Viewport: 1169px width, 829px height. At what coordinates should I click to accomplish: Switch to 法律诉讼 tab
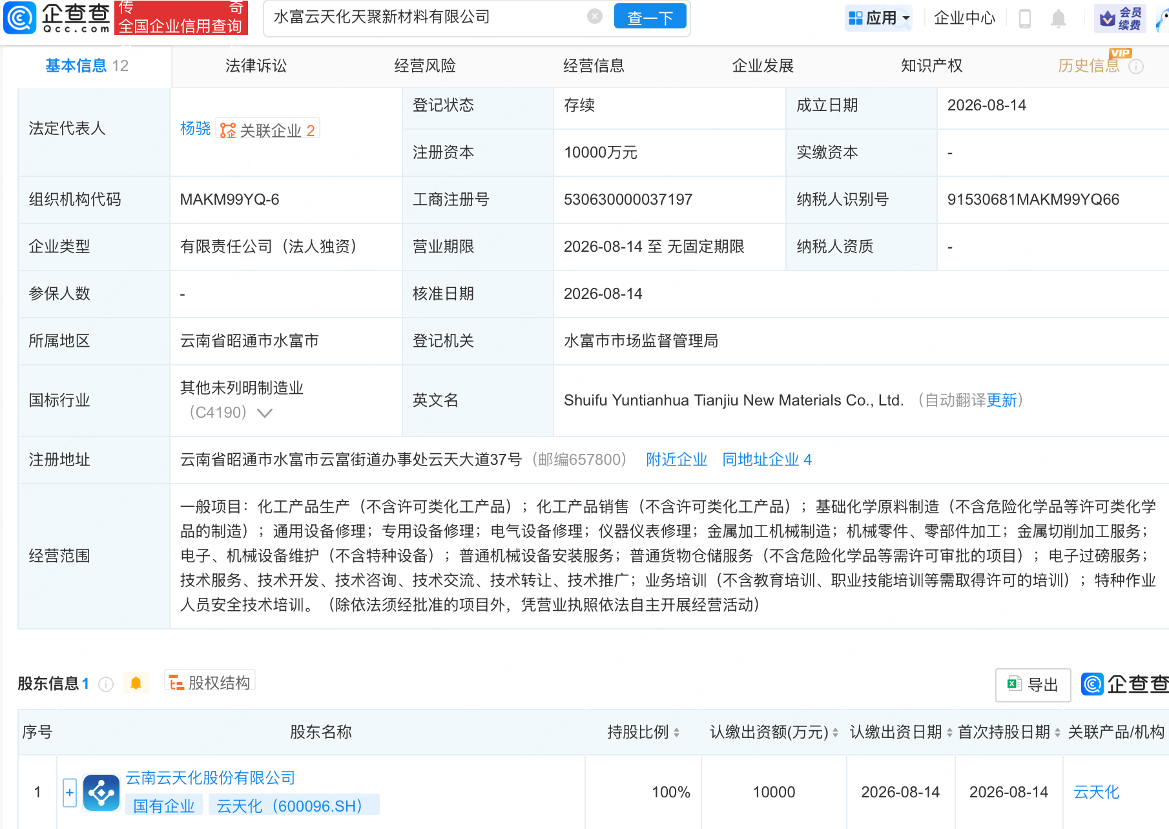[256, 66]
